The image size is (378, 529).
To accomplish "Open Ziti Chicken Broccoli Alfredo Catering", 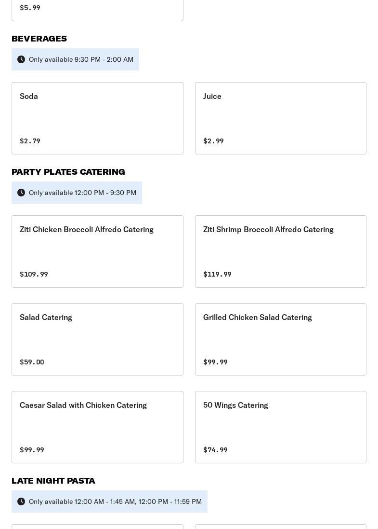I will (x=98, y=251).
